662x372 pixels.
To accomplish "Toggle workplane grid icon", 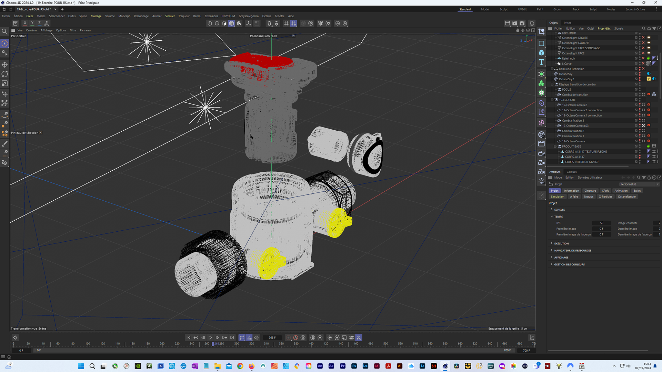I will coord(286,23).
